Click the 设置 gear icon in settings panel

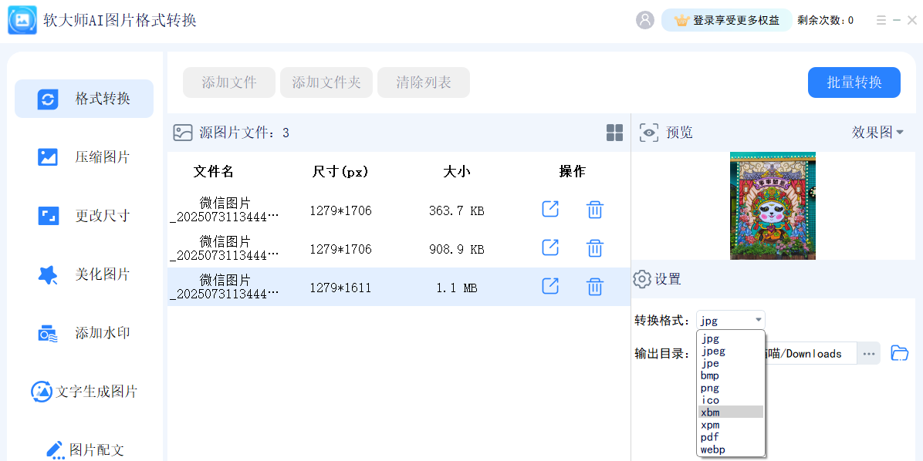[643, 279]
